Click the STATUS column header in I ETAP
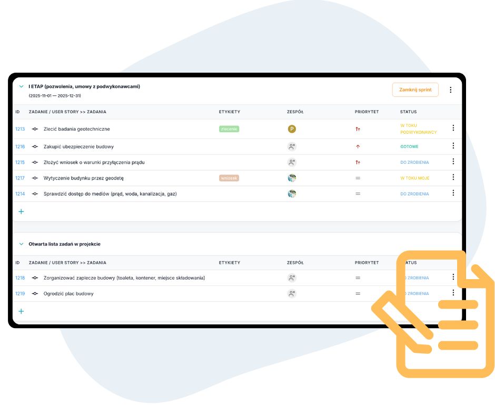Viewport: 495px width, 415px height. coord(408,112)
